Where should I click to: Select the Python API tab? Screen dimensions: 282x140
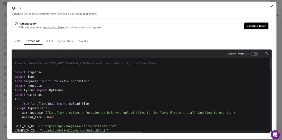coord(33,41)
